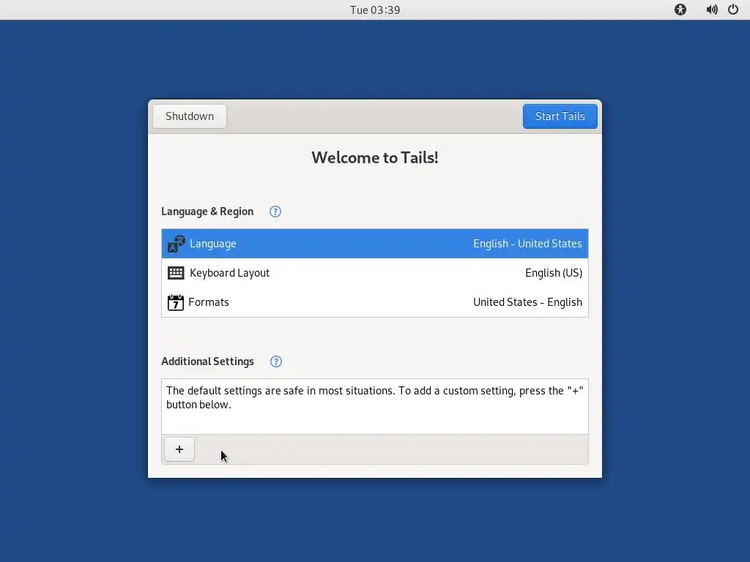The width and height of the screenshot is (750, 562).
Task: Click the Language & Region heading
Action: click(207, 211)
